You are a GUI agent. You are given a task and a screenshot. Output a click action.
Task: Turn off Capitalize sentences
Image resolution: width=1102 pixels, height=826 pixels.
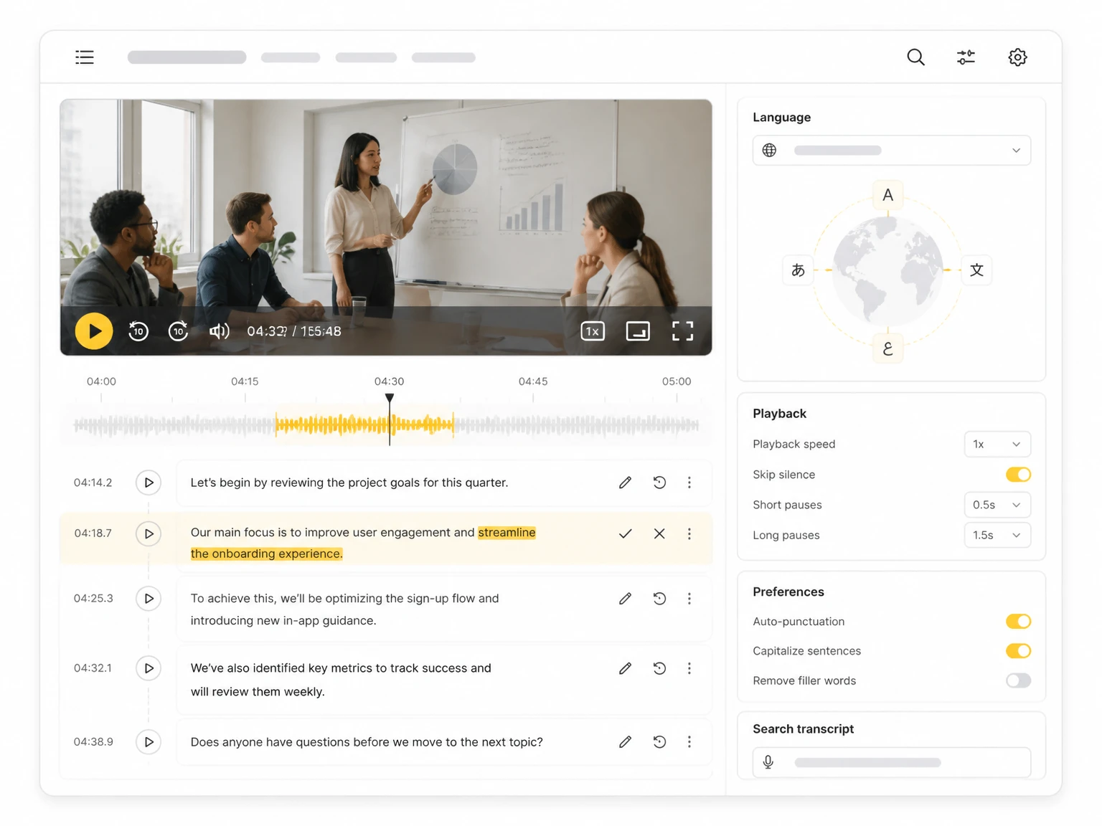point(1018,651)
